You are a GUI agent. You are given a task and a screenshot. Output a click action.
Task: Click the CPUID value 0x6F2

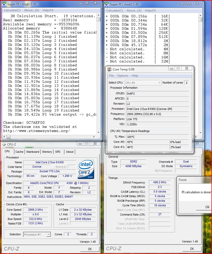coord(157,94)
